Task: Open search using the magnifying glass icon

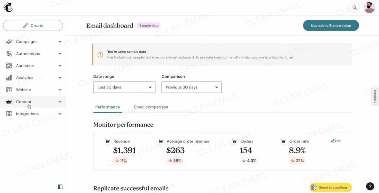Action: click(x=355, y=7)
